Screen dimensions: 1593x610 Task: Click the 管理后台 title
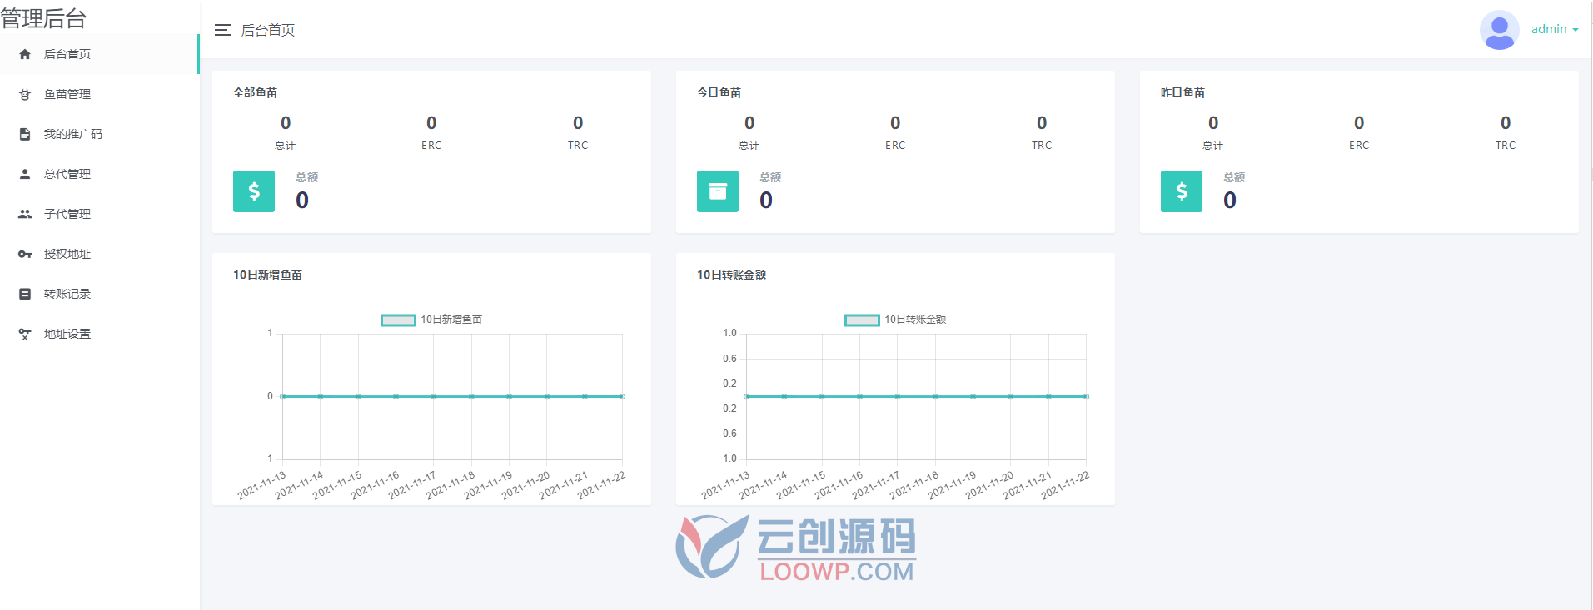[43, 17]
